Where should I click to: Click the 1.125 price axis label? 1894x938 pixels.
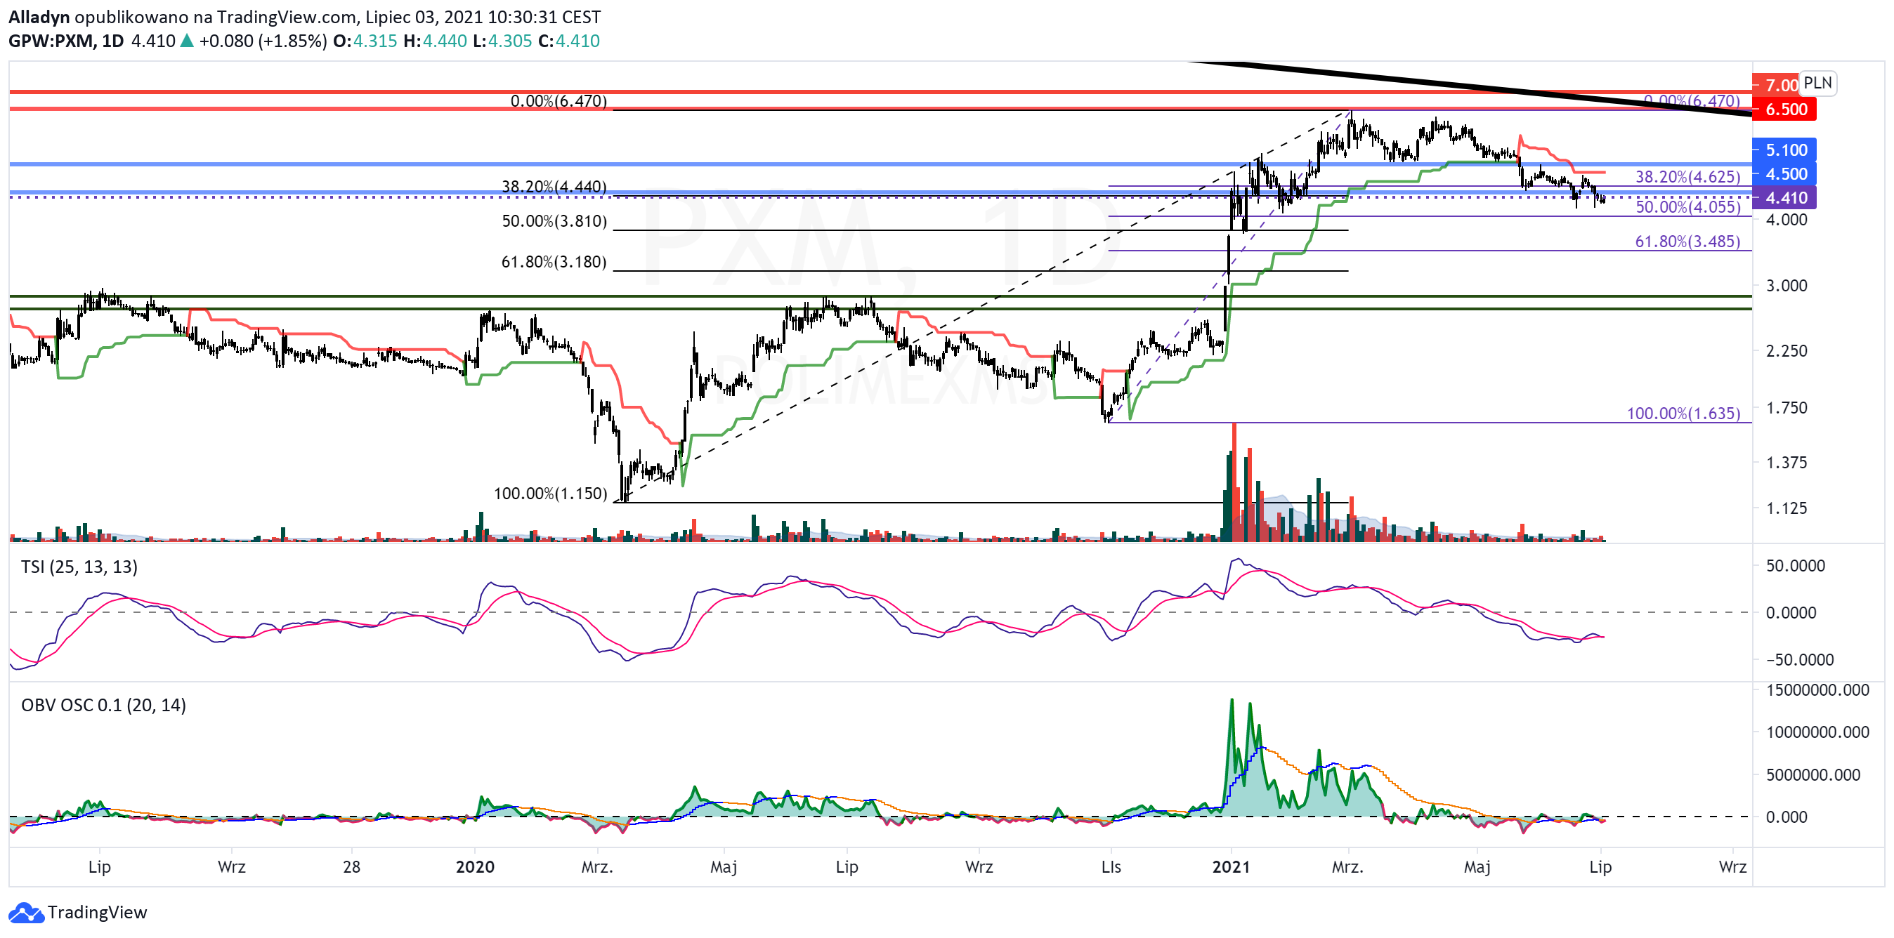tap(1787, 508)
